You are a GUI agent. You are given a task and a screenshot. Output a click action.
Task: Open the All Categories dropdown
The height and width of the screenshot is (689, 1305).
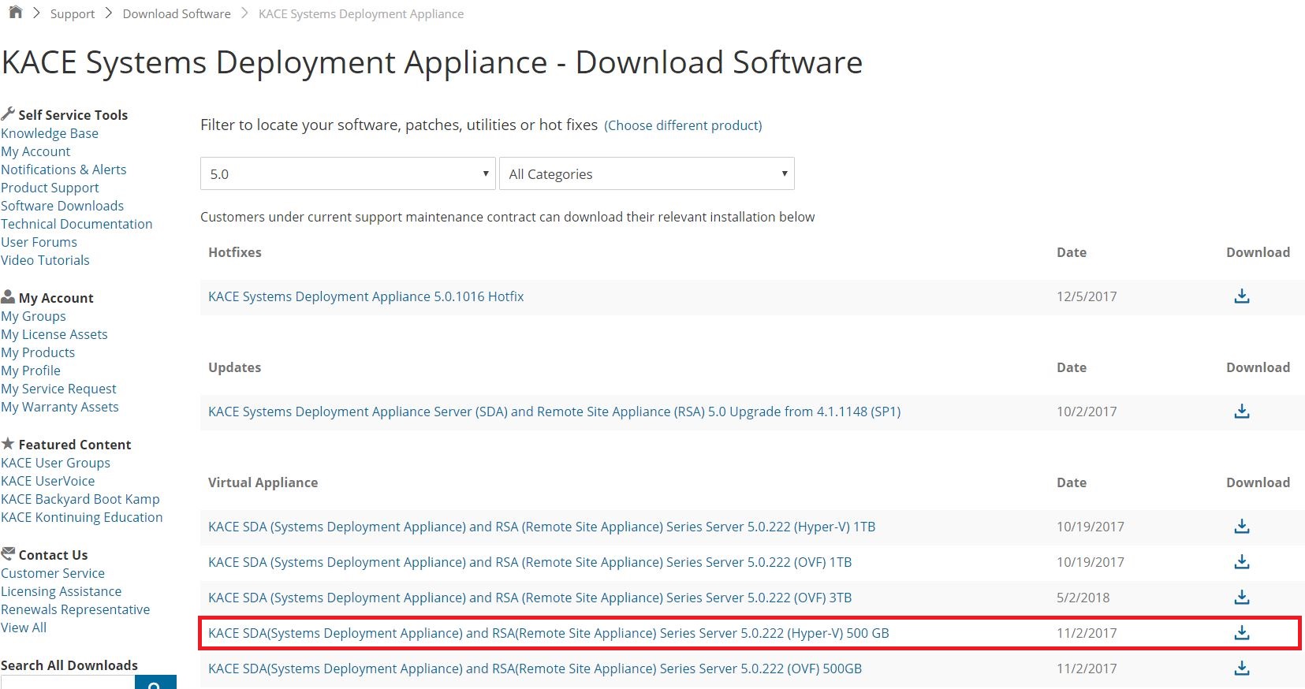647,173
